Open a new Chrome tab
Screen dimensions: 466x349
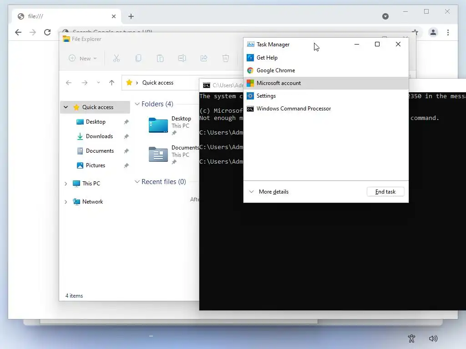(131, 16)
